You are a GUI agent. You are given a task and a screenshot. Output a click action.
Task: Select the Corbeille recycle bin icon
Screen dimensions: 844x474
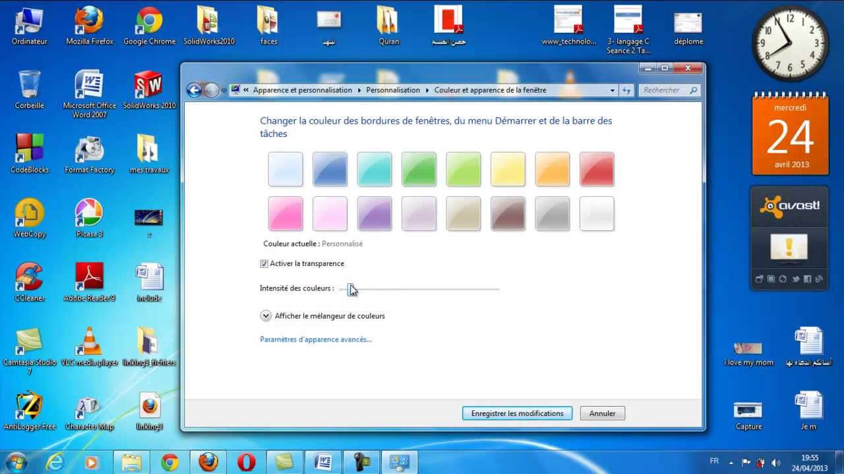click(x=30, y=90)
